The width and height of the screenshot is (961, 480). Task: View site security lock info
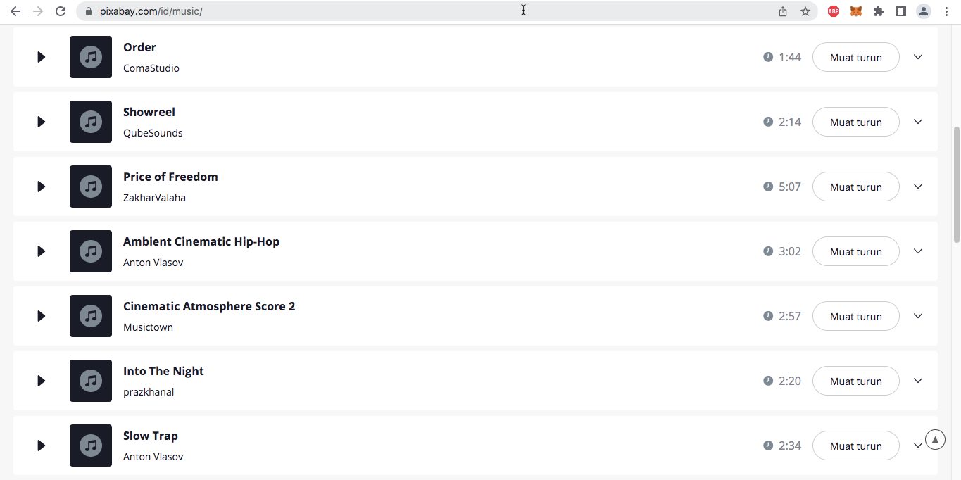click(x=88, y=11)
